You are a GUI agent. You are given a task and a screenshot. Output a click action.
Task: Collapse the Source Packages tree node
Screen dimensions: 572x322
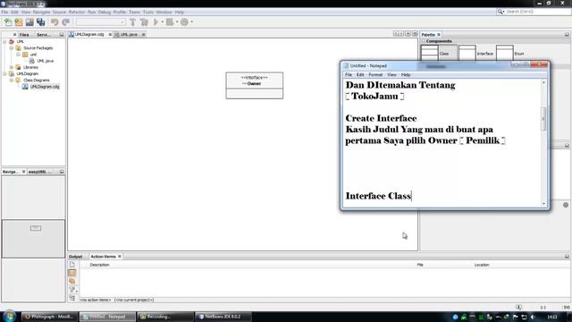click(12, 47)
